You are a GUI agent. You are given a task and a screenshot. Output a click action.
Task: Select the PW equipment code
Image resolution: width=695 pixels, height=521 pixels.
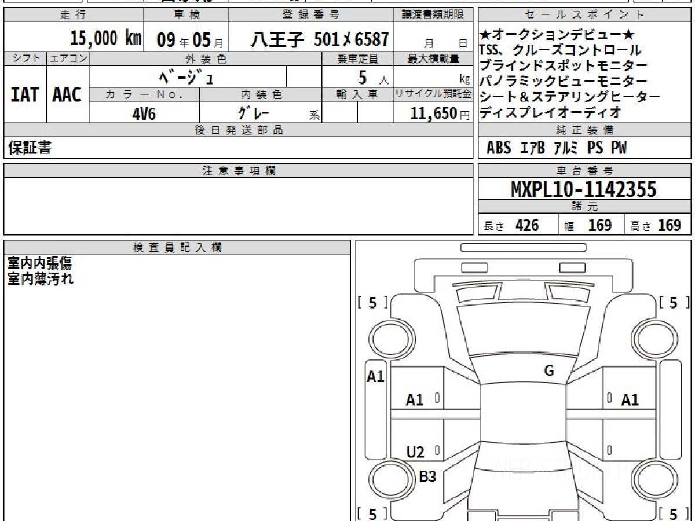619,148
